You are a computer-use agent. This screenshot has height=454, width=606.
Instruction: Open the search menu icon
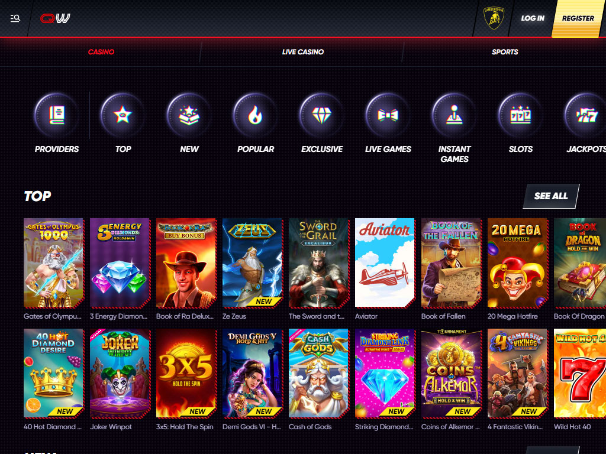[x=15, y=18]
